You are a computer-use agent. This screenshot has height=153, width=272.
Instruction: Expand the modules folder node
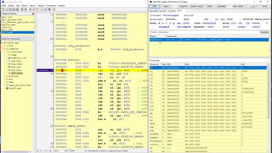[5, 76]
